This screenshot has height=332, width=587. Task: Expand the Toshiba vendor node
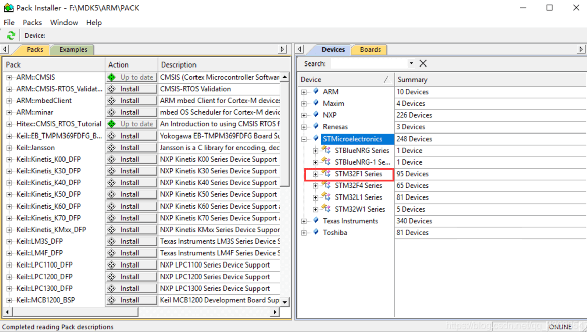(x=304, y=233)
